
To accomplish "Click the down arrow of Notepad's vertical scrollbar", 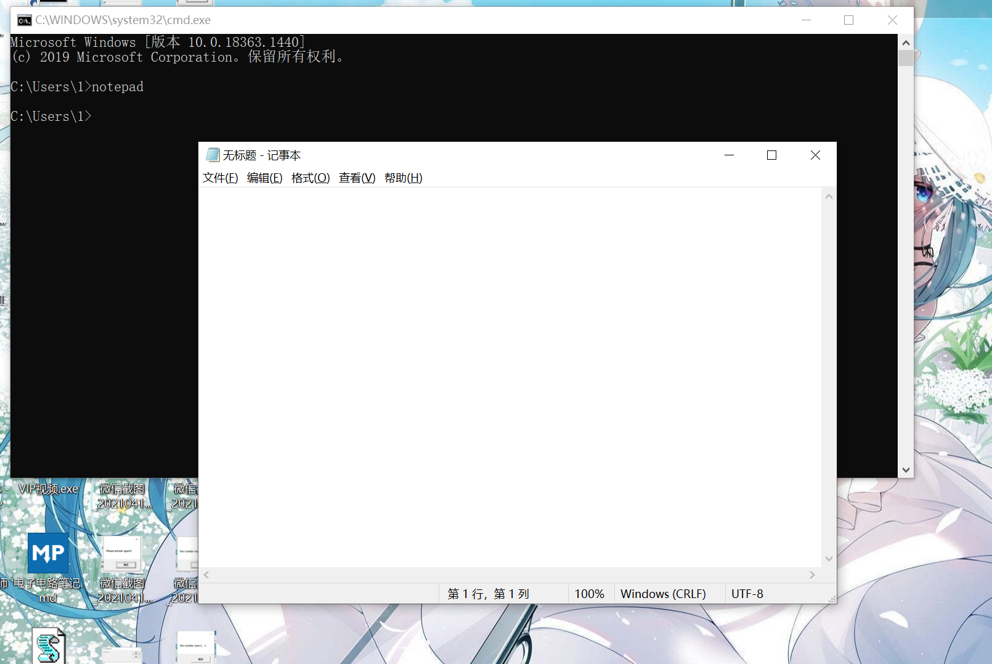I will click(x=828, y=558).
